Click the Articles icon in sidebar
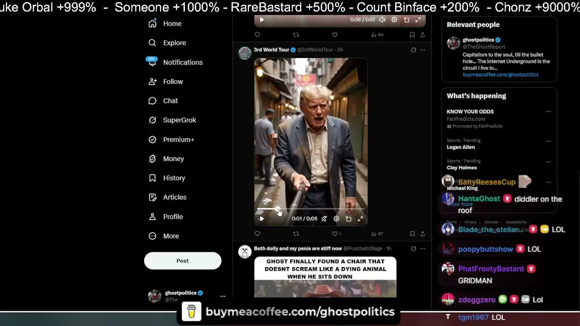This screenshot has height=326, width=580. pyautogui.click(x=153, y=197)
